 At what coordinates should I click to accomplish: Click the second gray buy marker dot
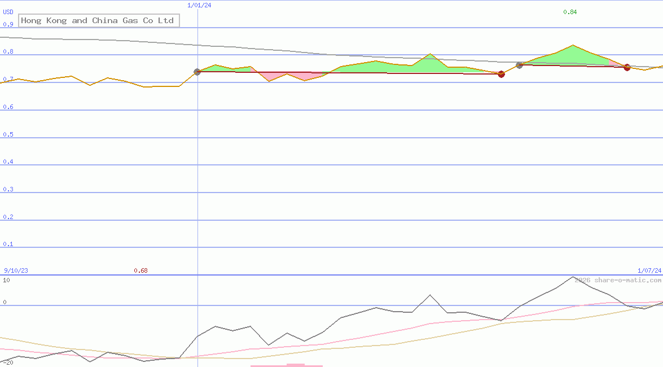coord(519,65)
